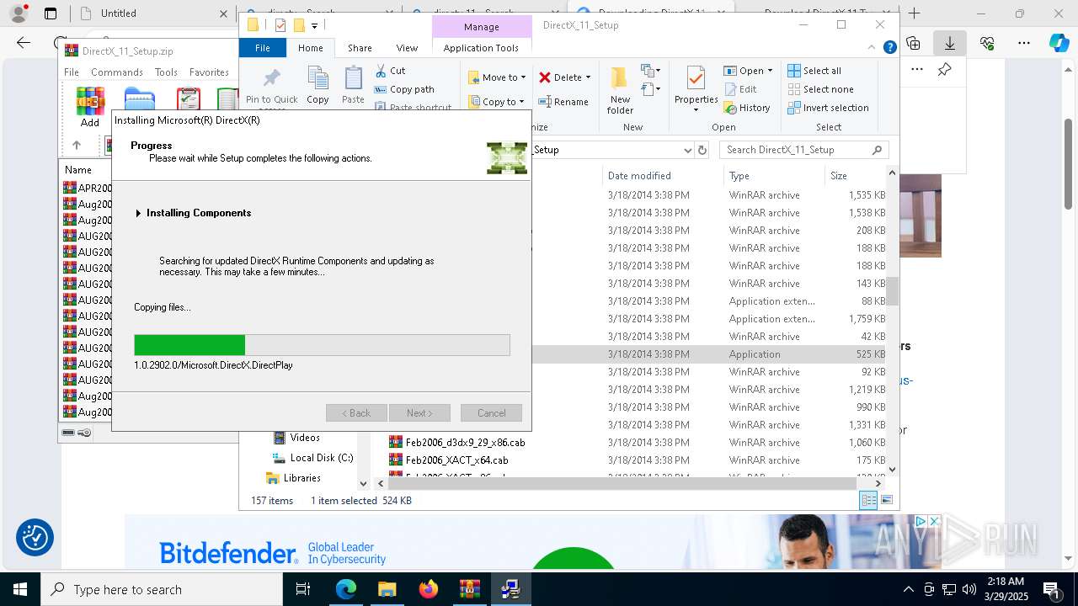Click WinRAR up one level arrow
Screen dimensions: 1078x606
click(x=77, y=145)
